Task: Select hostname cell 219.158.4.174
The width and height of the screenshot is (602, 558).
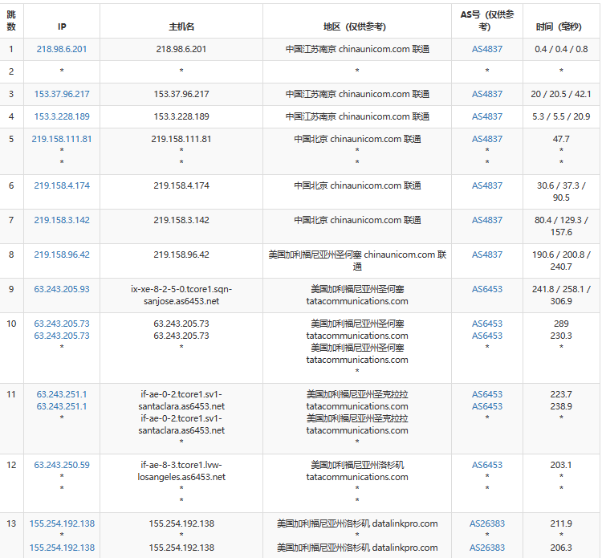Action: click(181, 185)
